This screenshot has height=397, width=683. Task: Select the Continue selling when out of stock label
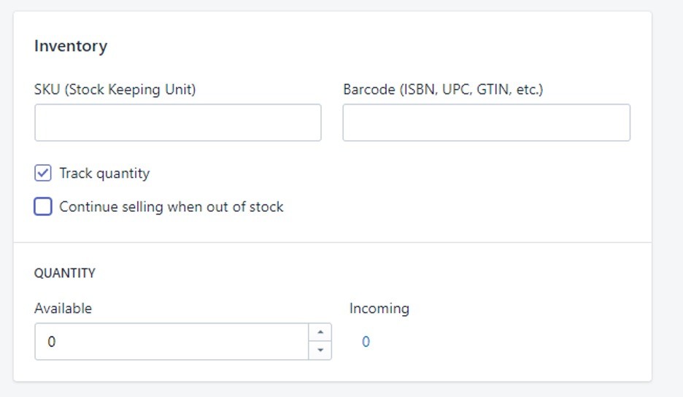point(171,207)
